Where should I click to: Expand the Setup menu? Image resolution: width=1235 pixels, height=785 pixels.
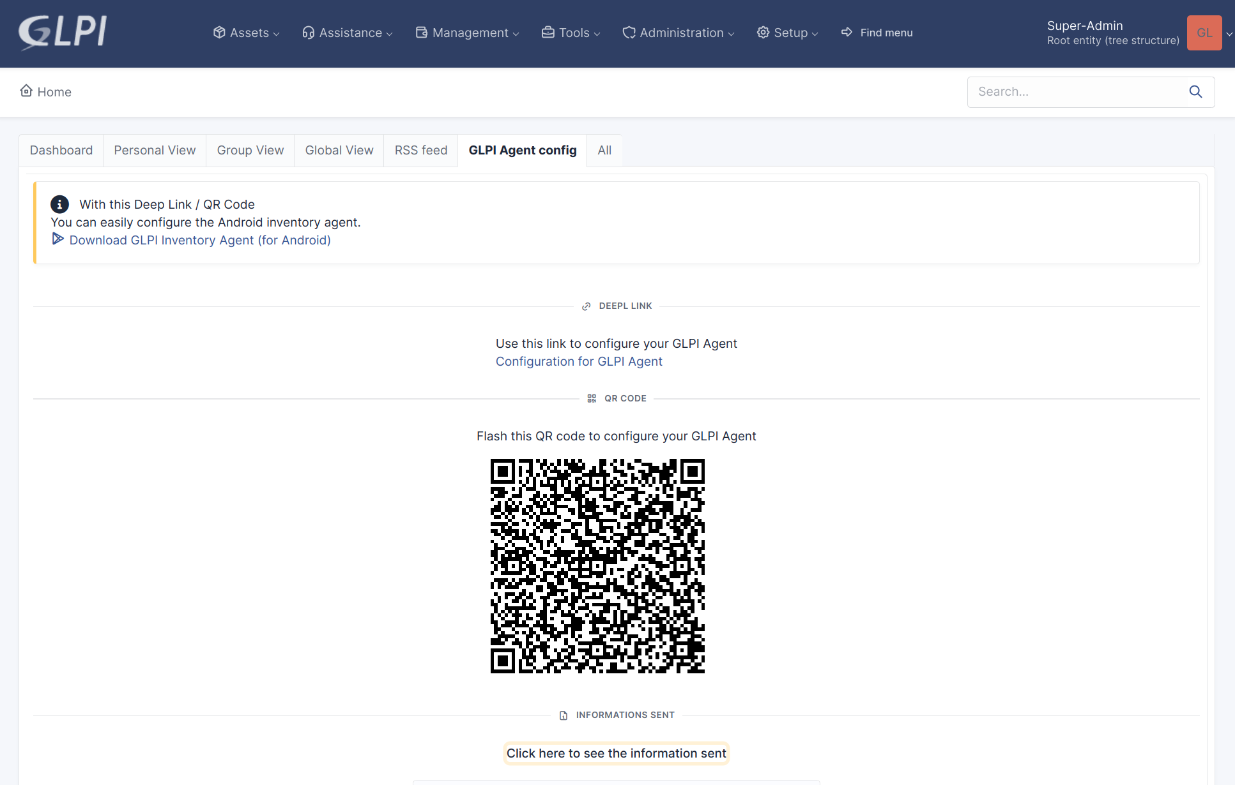point(787,33)
